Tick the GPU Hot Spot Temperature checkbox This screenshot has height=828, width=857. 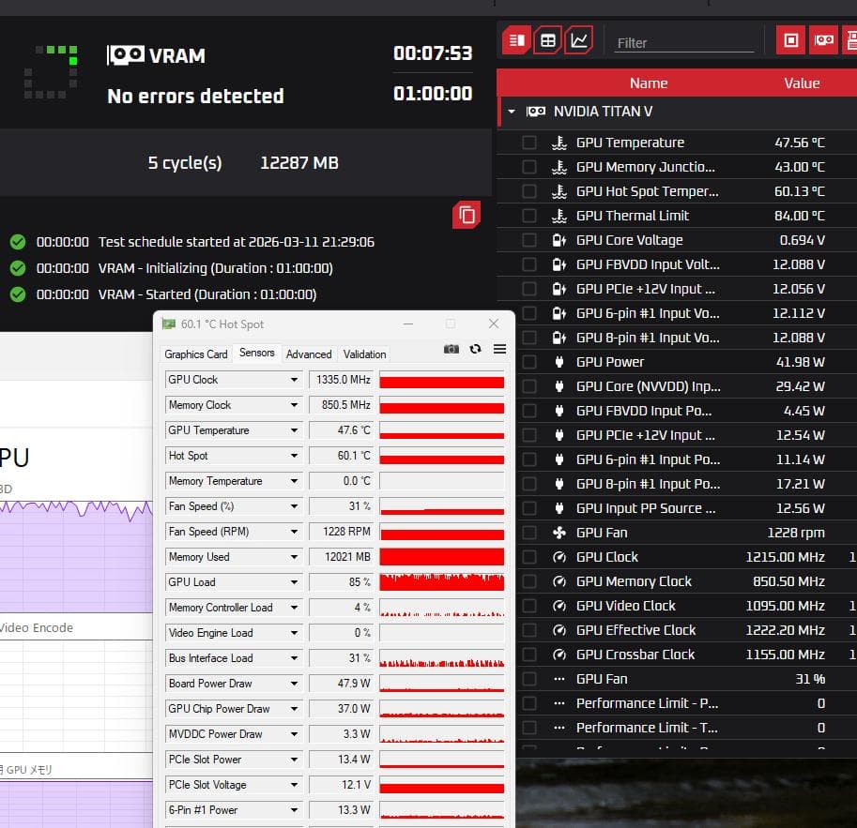pyautogui.click(x=528, y=191)
